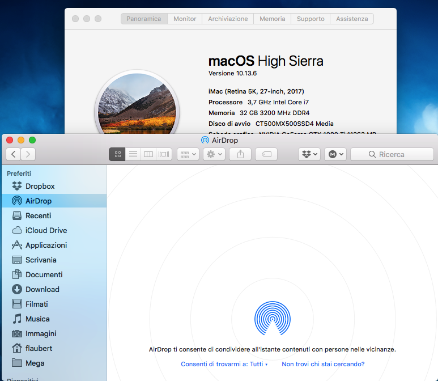Screen dimensions: 438x381
Task: Switch Finder to icon view
Action: [117, 154]
